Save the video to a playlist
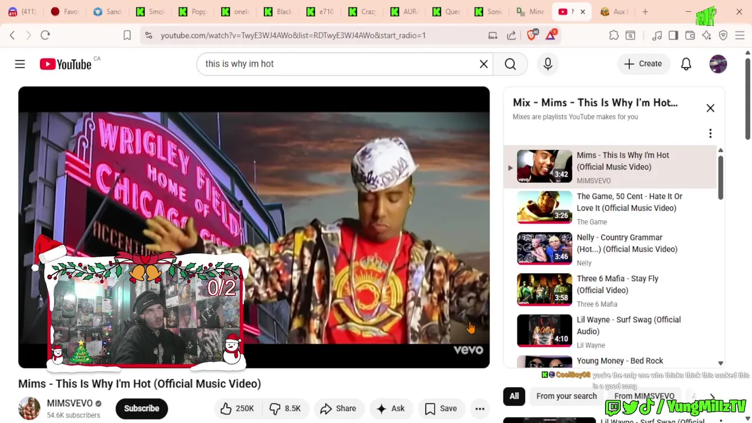The height and width of the screenshot is (423, 752). [x=441, y=408]
